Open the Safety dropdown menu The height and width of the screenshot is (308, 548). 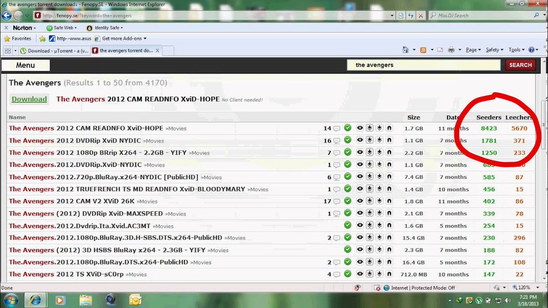[x=494, y=50]
